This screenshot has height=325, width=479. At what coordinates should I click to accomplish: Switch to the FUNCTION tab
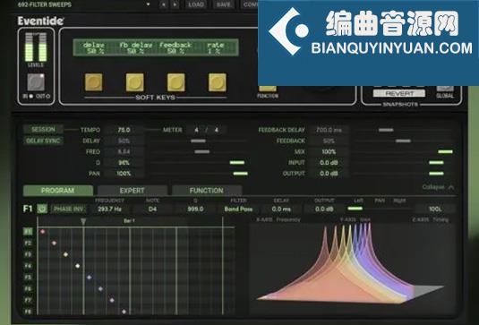pyautogui.click(x=207, y=191)
